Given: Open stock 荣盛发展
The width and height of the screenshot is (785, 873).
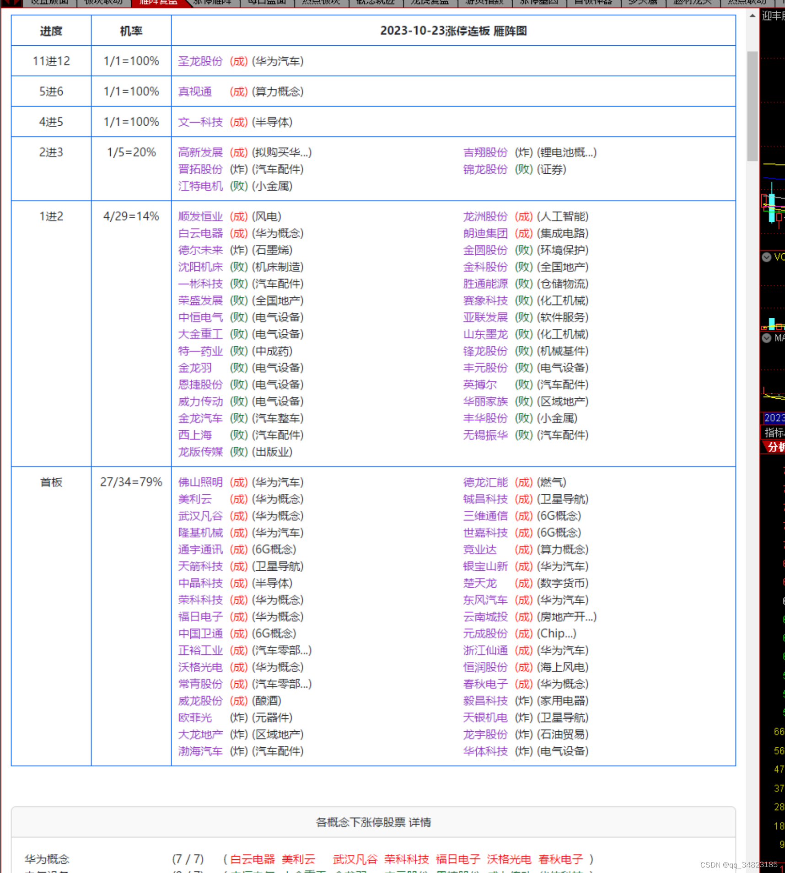Looking at the screenshot, I should point(200,301).
